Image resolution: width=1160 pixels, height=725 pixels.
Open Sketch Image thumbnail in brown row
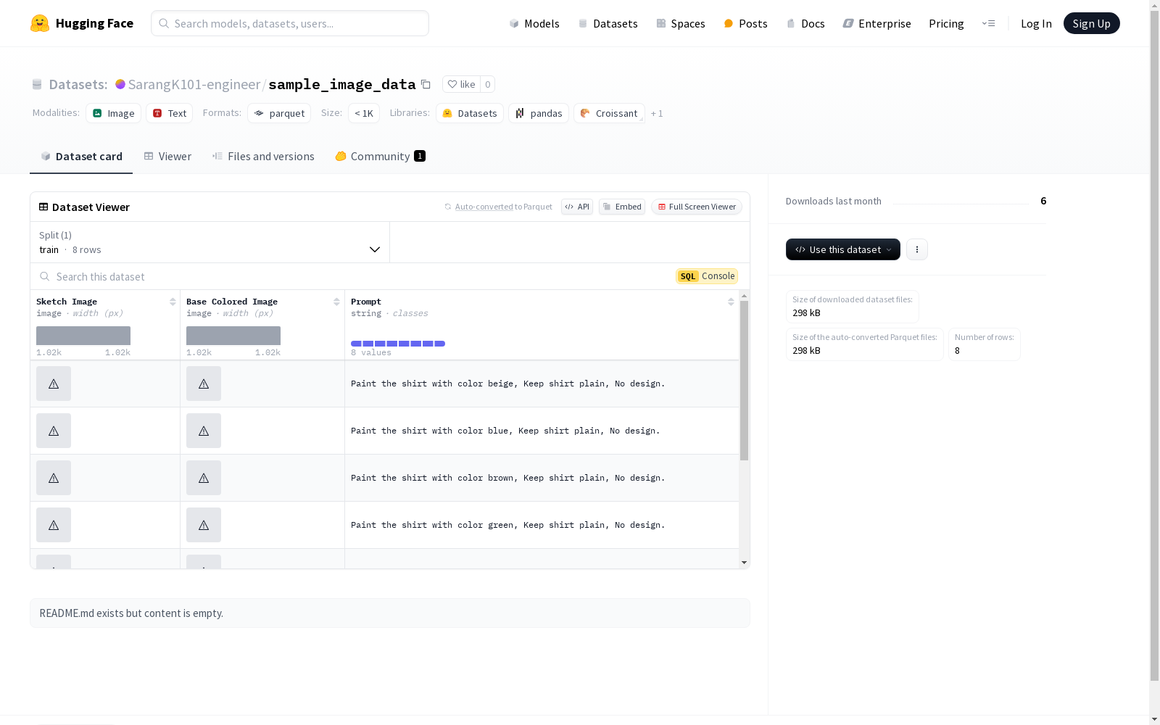[x=54, y=478]
